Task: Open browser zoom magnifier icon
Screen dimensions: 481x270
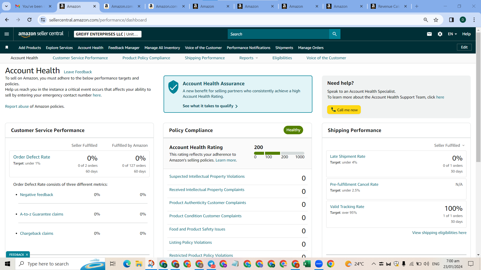Action: point(426,20)
